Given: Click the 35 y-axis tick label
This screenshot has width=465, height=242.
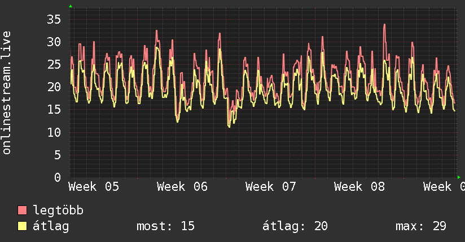Looking at the screenshot, I should click(54, 20).
